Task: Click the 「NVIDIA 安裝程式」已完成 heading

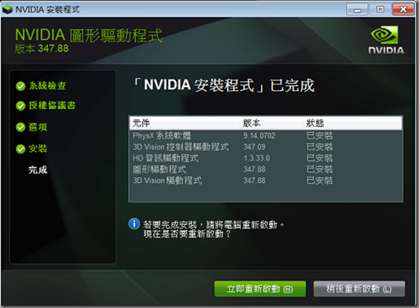Action: click(224, 86)
